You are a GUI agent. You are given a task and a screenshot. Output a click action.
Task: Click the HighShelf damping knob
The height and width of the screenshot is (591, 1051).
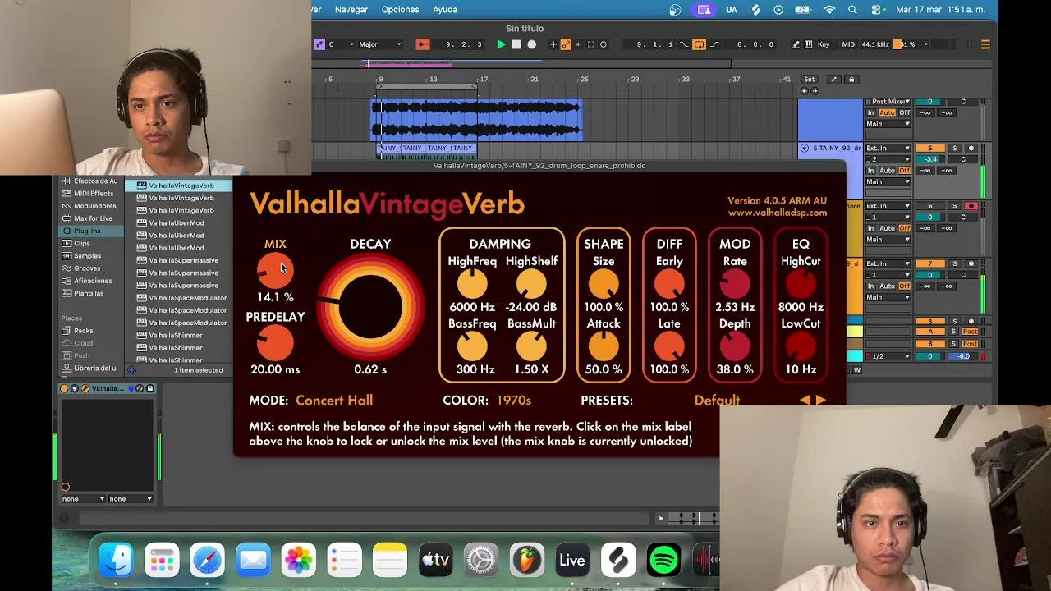531,284
